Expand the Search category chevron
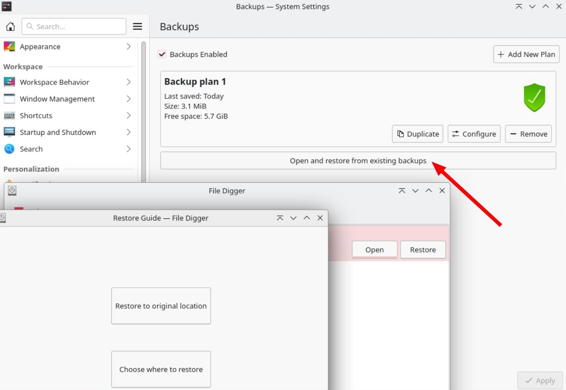 tap(129, 149)
